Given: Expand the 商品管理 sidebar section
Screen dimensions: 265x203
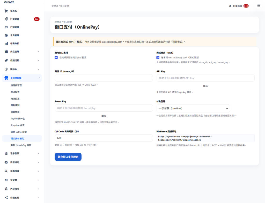Looking at the screenshot, I should click(x=22, y=52).
